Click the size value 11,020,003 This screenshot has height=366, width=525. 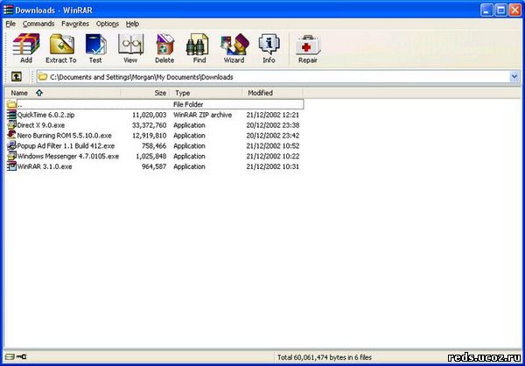(x=150, y=115)
